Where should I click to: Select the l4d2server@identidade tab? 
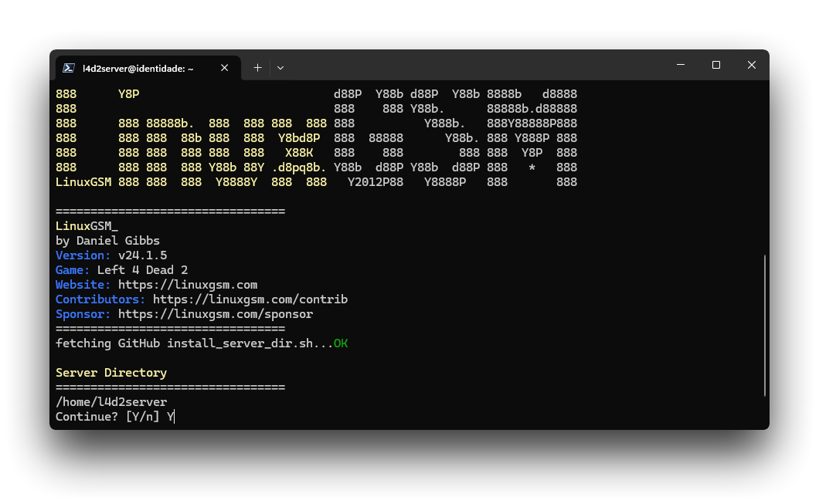[x=148, y=68]
